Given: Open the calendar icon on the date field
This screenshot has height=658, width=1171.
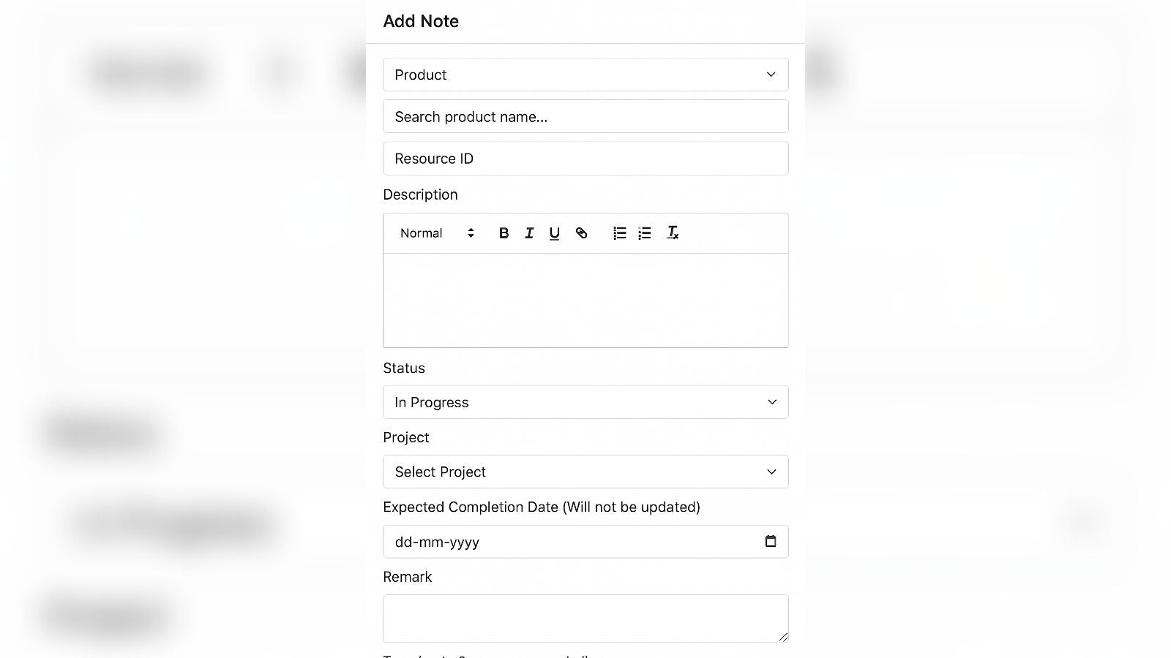Looking at the screenshot, I should 770,541.
